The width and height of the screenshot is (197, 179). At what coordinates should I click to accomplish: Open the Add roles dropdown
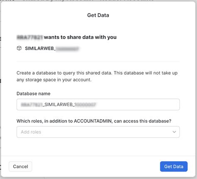98,132
